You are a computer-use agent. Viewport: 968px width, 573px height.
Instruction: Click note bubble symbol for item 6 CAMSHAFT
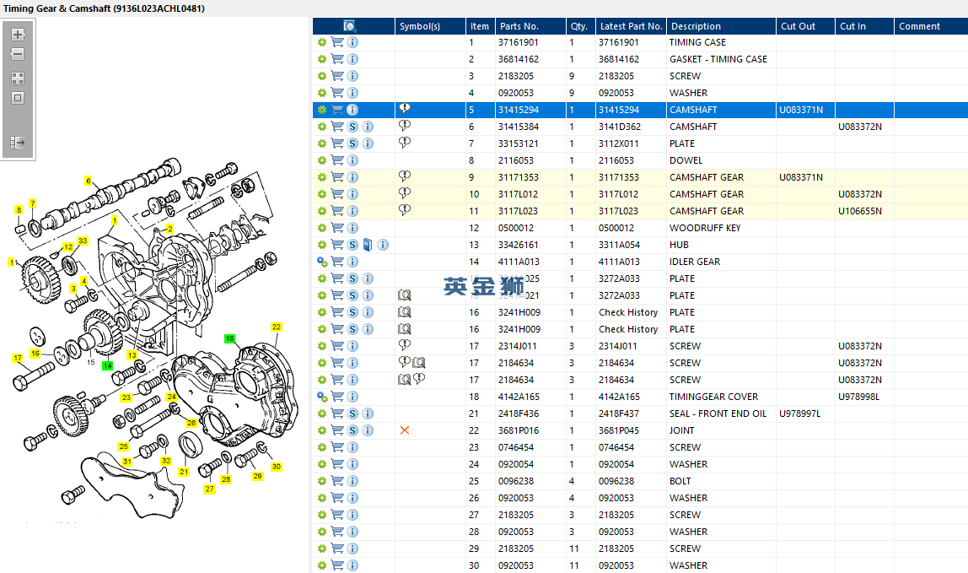tap(405, 126)
